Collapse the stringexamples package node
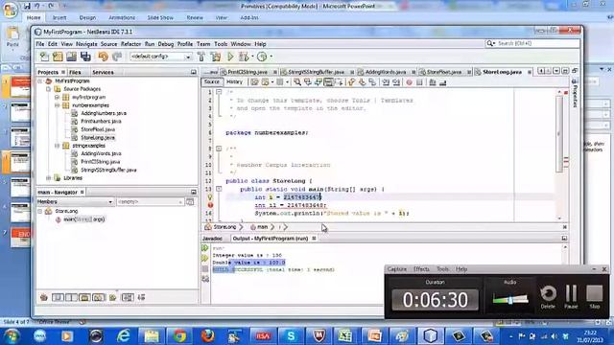 tap(58, 146)
